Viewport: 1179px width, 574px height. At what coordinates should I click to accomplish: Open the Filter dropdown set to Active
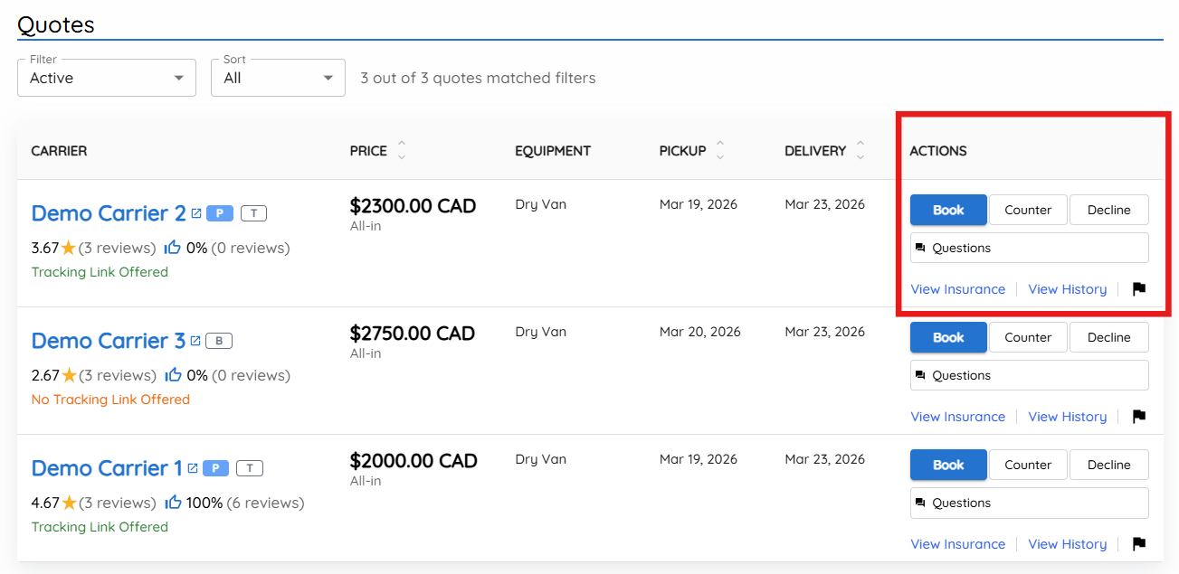tap(107, 78)
